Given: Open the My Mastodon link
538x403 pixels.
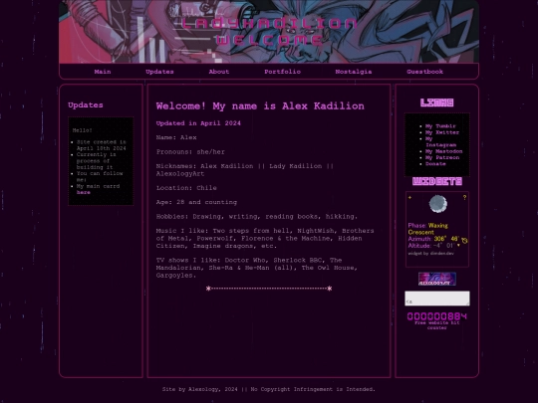Looking at the screenshot, I should [444, 151].
